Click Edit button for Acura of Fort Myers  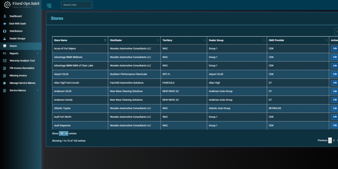334,49
